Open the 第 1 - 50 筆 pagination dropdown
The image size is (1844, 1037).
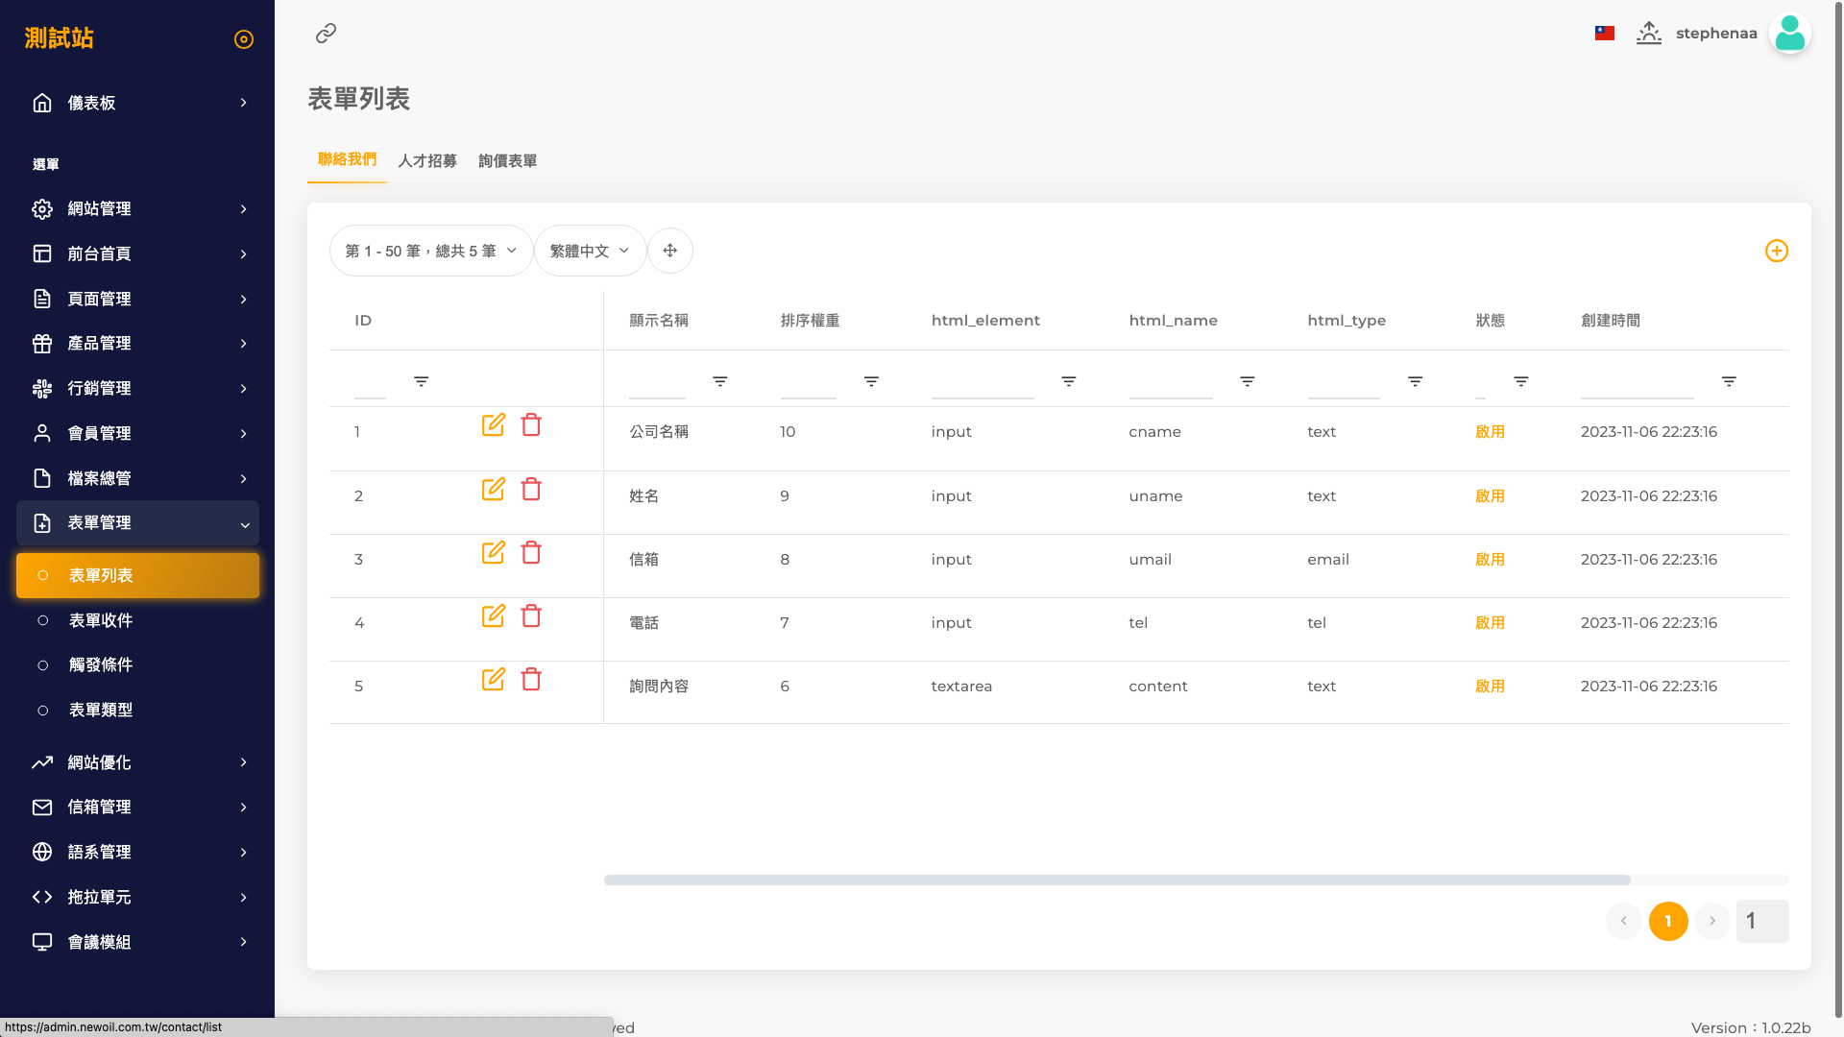(x=430, y=251)
